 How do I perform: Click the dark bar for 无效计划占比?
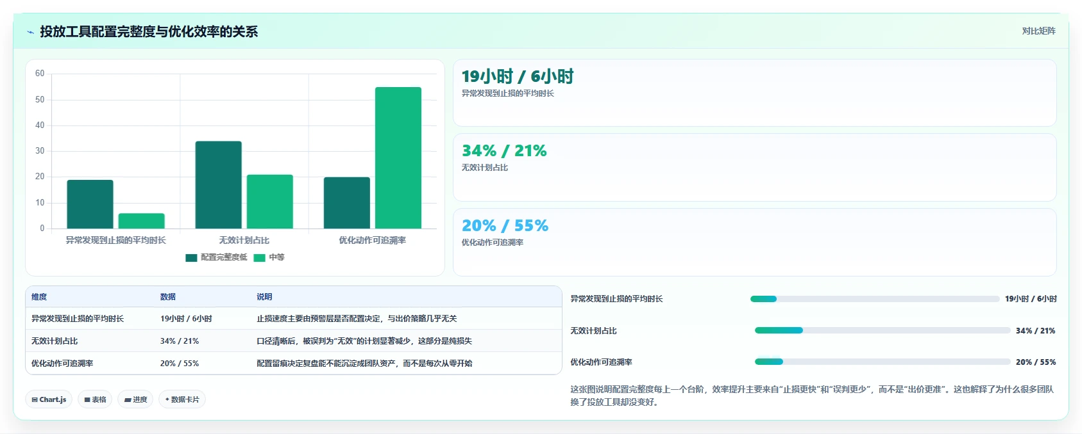click(x=218, y=185)
